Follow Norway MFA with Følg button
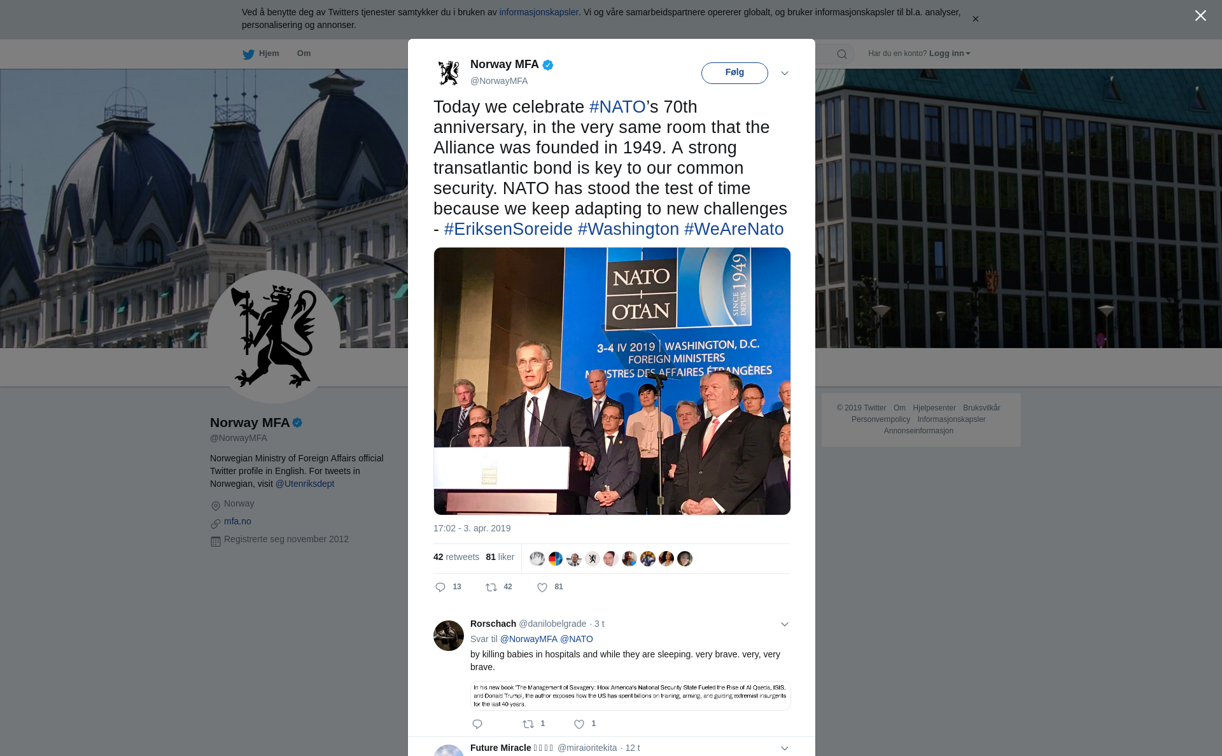This screenshot has height=756, width=1222. (x=734, y=73)
